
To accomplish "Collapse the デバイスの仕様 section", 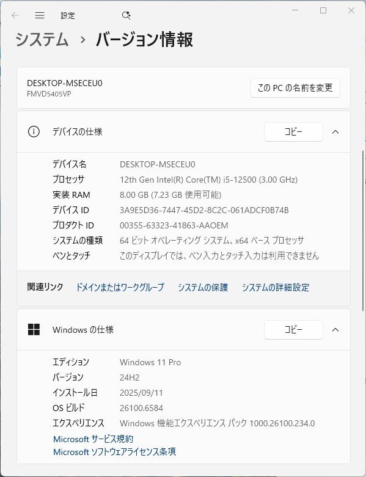I will point(335,132).
